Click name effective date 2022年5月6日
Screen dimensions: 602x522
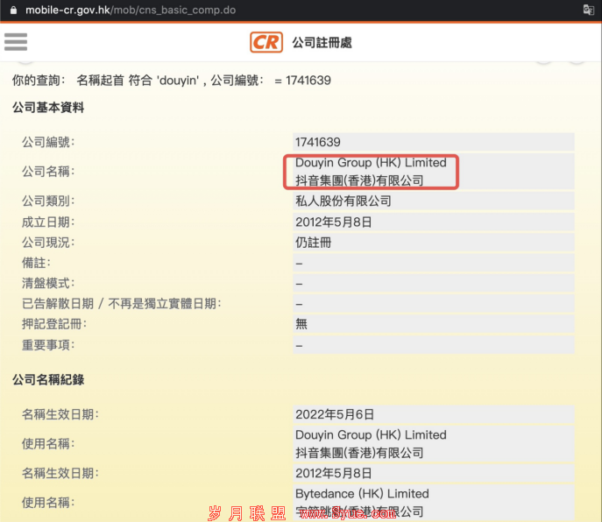(335, 414)
